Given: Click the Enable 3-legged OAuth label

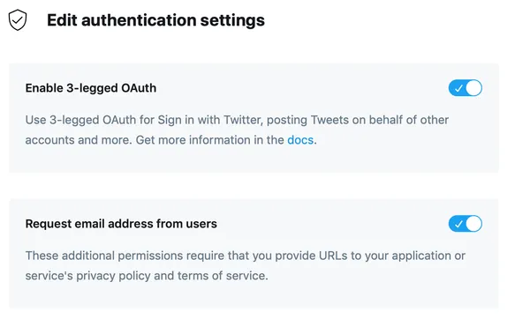Looking at the screenshot, I should click(x=91, y=88).
